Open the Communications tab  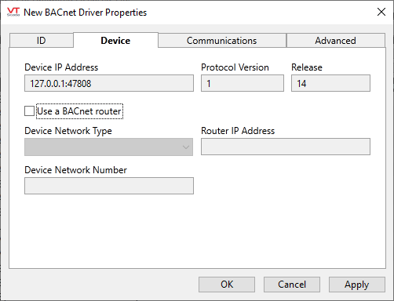click(222, 41)
